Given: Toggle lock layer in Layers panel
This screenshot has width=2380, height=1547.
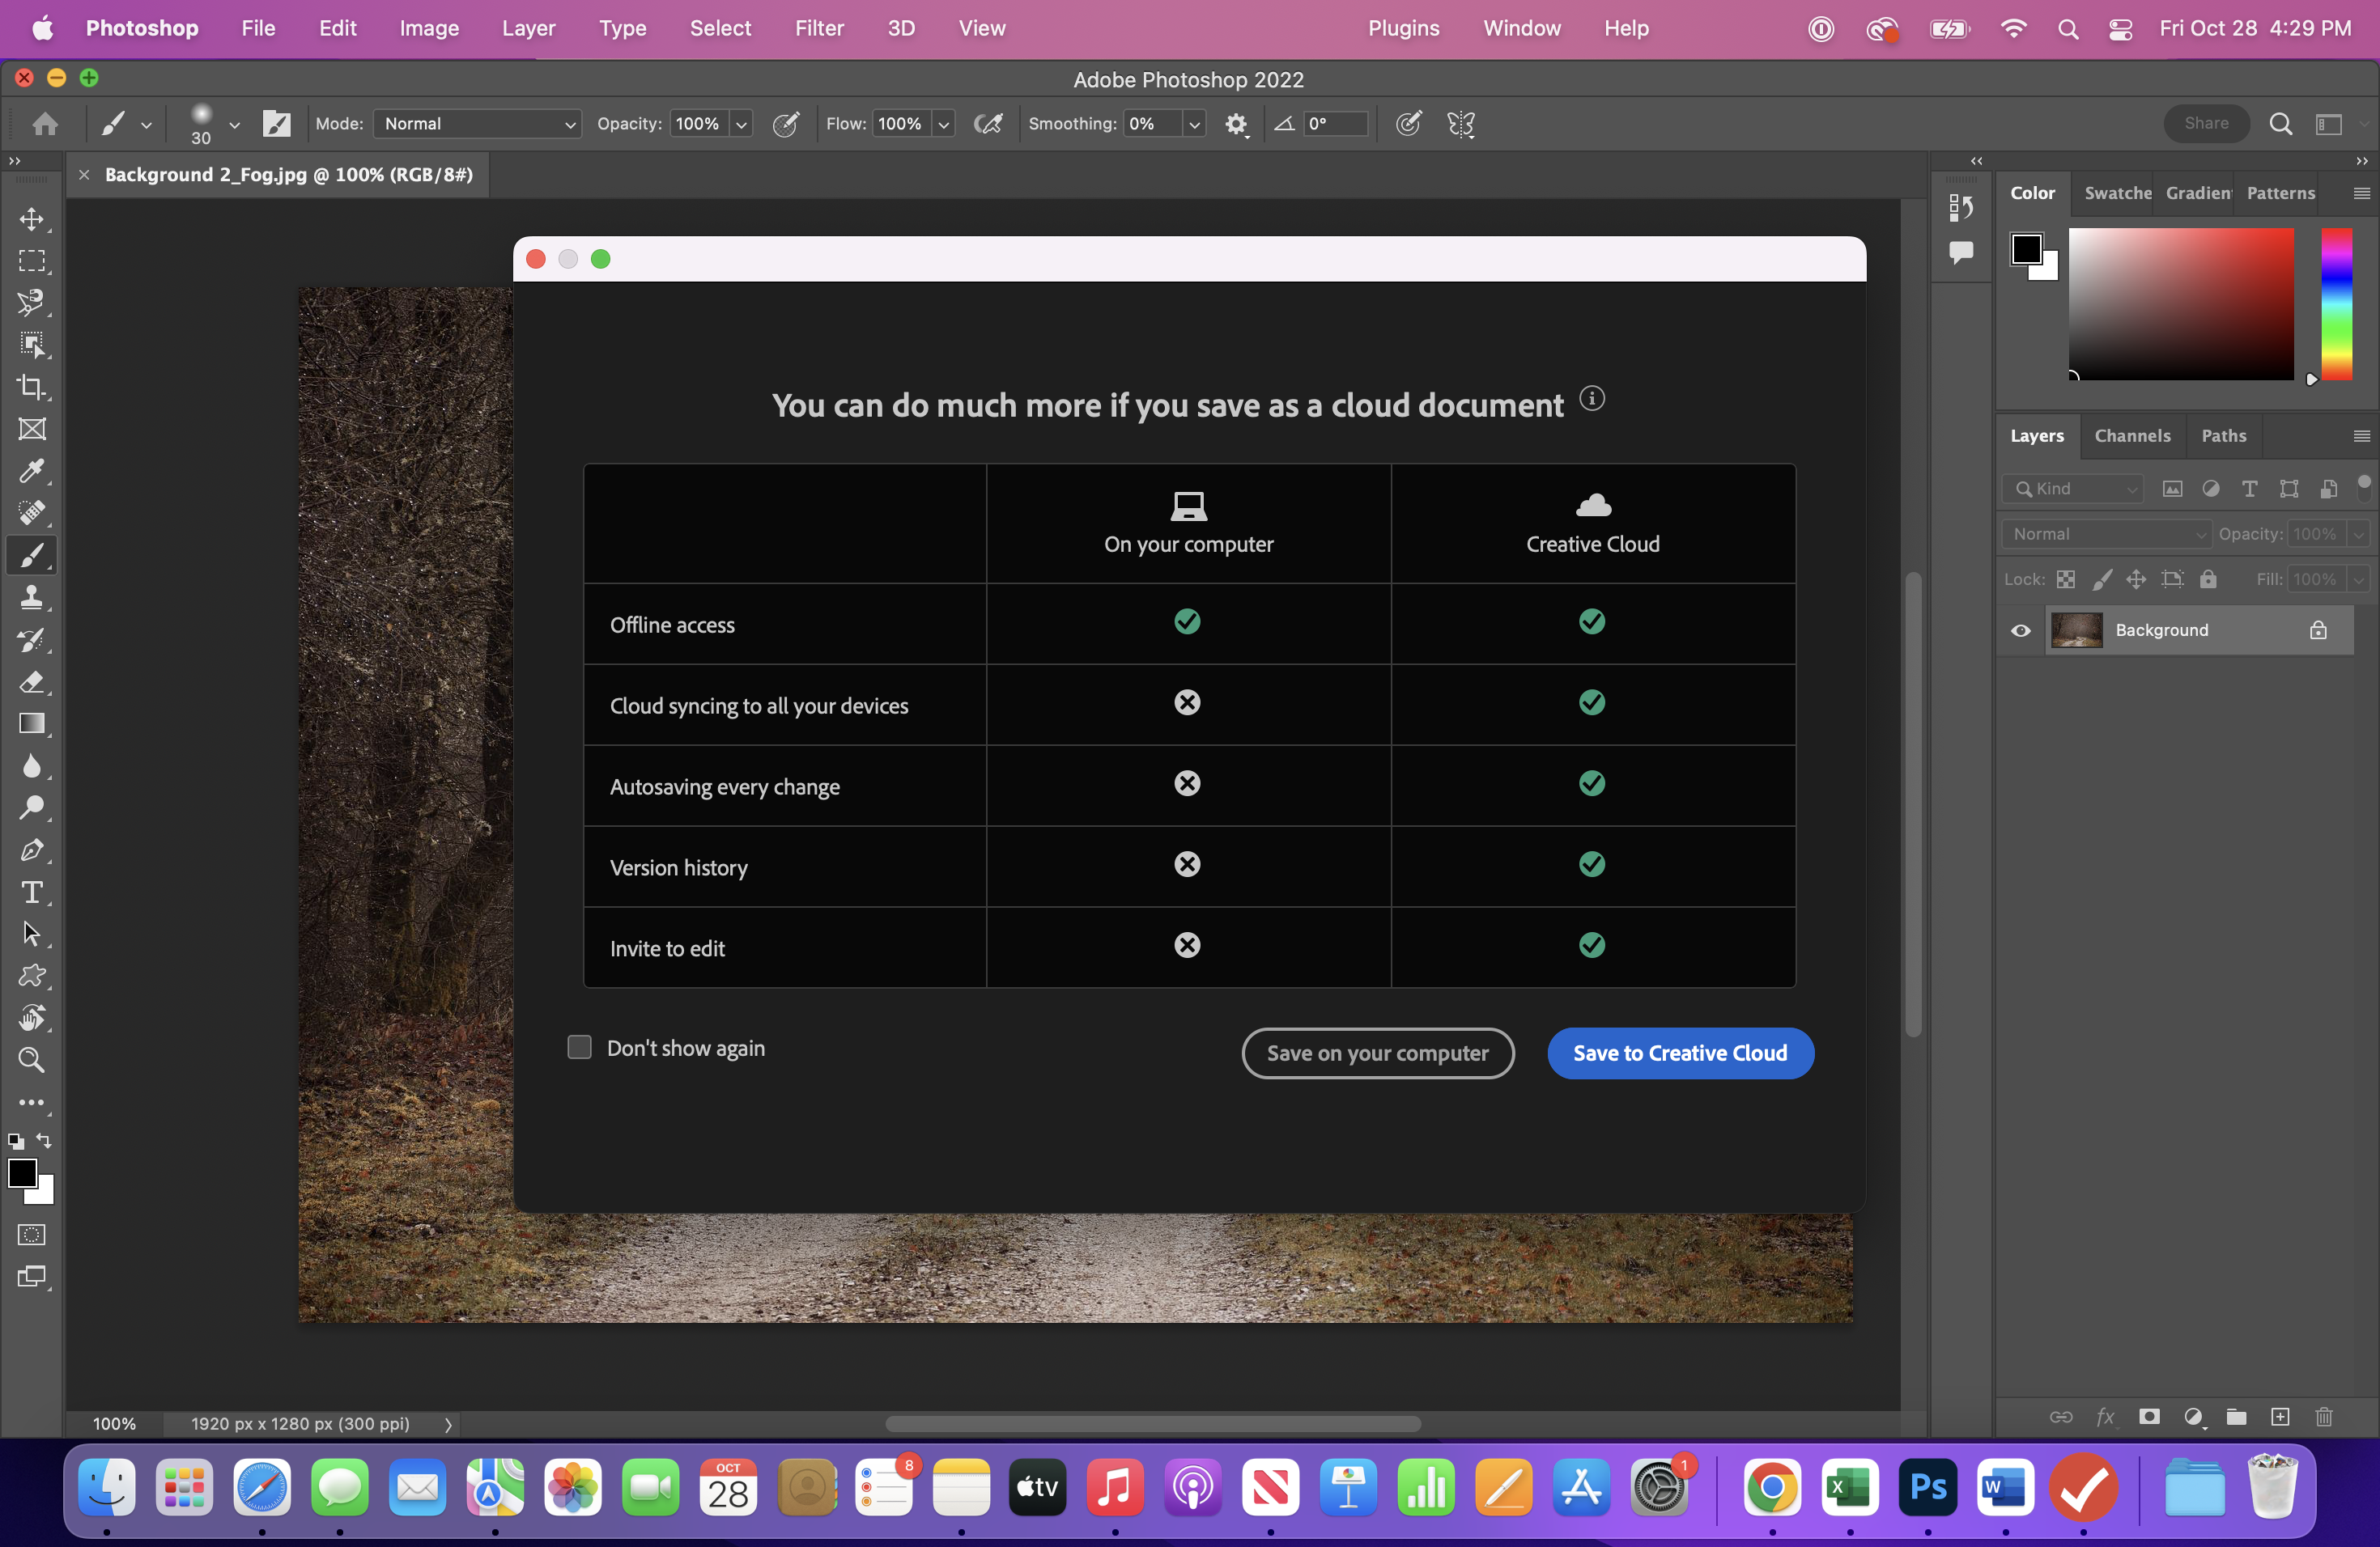Looking at the screenshot, I should point(2319,629).
